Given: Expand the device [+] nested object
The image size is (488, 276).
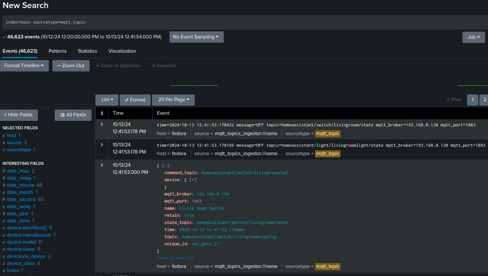Looking at the screenshot, I should click(x=193, y=180).
